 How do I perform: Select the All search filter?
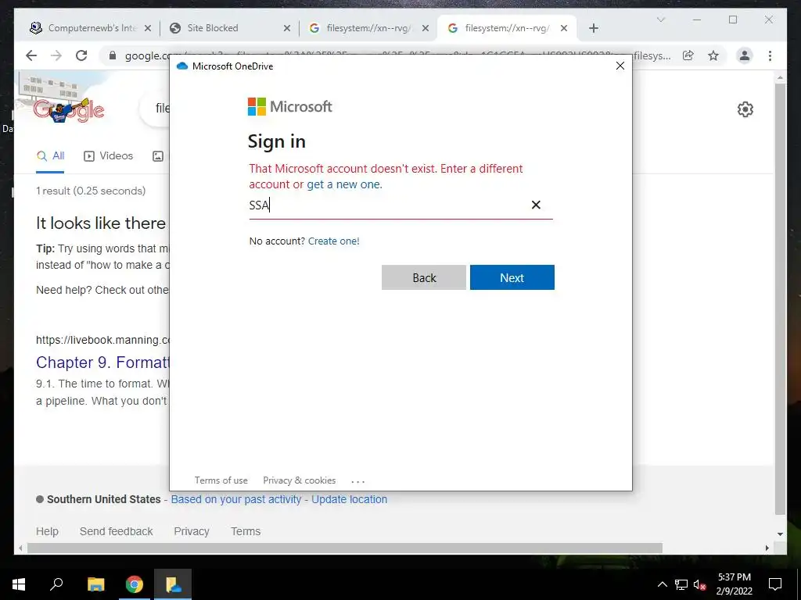click(50, 156)
